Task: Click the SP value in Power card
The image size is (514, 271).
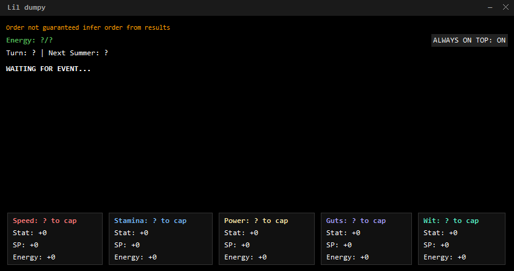Action: [x=237, y=245]
